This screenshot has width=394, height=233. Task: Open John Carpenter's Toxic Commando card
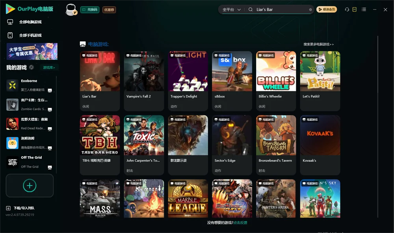point(144,145)
